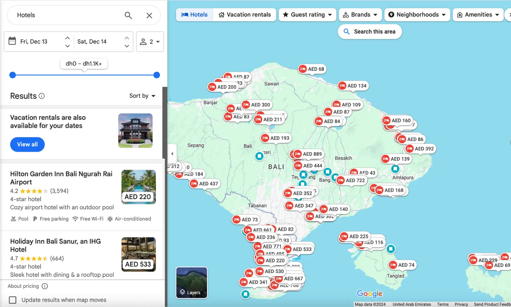Viewport: 511px width, 307px height.
Task: Open the Neighborhoods filter dropdown
Action: 417,15
